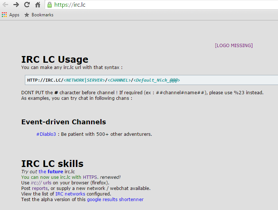Click the 'IRC LC skills' heading

(52, 164)
